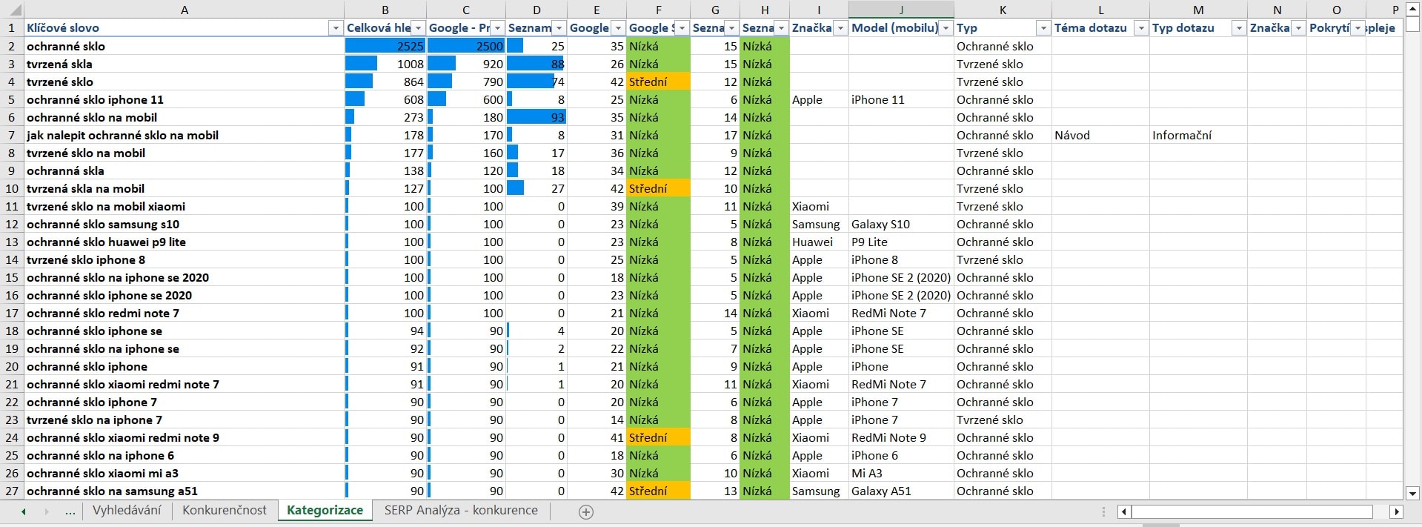The image size is (1422, 527).
Task: Click the add new sheet plus icon
Action: 586,511
